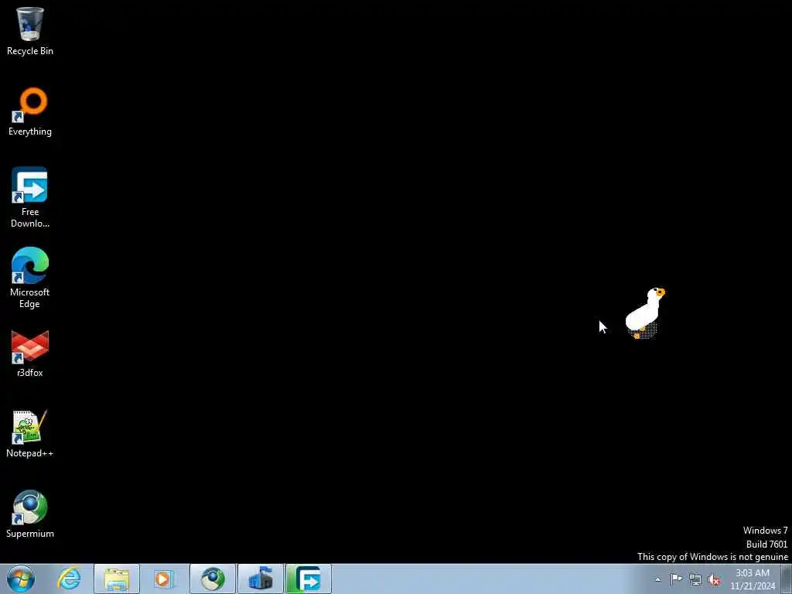
Task: Click the "Recycle Bin" label text
Action: click(30, 51)
